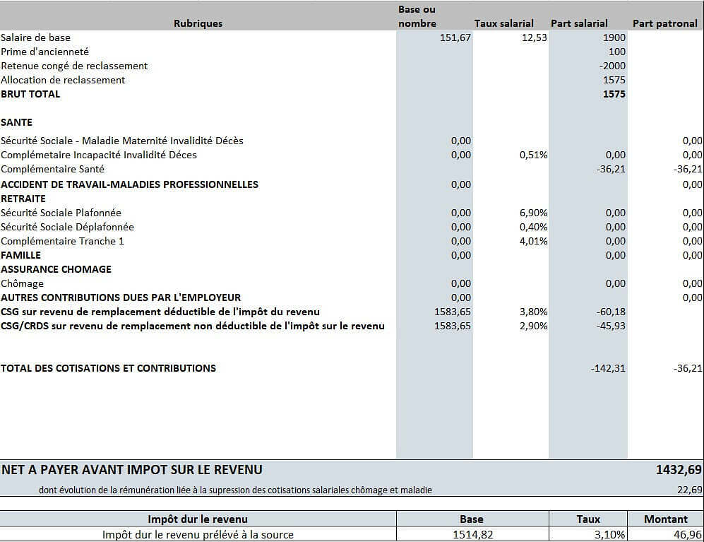Select the 'Salaire de base' row label
This screenshot has height=542, width=704.
(x=35, y=37)
